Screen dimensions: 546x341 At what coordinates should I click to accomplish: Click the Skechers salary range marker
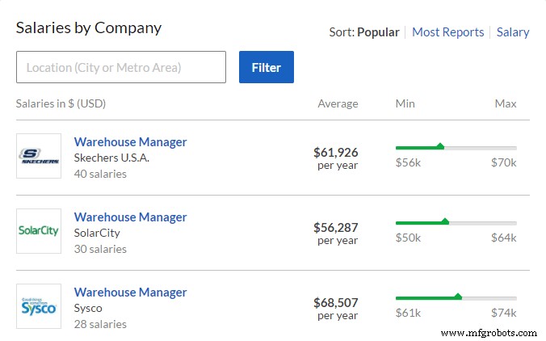point(440,146)
